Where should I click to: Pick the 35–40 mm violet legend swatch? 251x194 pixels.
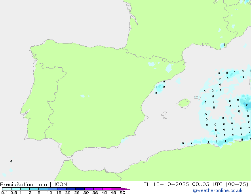click(x=98, y=189)
